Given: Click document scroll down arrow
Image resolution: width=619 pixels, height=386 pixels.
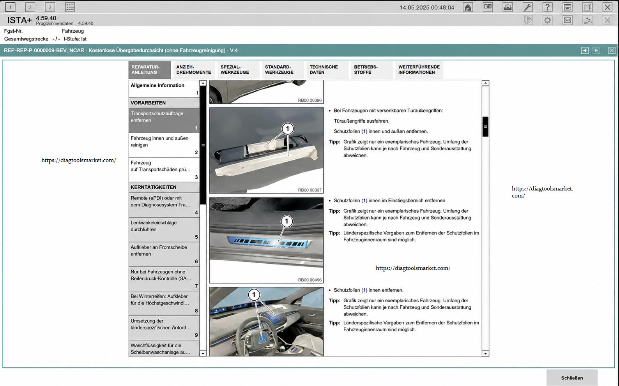Looking at the screenshot, I should [x=485, y=353].
